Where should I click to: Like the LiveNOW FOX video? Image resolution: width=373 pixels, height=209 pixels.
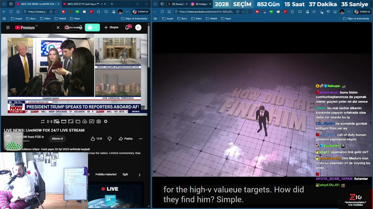click(x=96, y=139)
